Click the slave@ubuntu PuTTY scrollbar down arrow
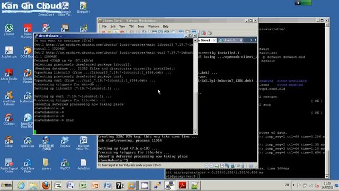This screenshot has width=339, height=191. (x=195, y=132)
